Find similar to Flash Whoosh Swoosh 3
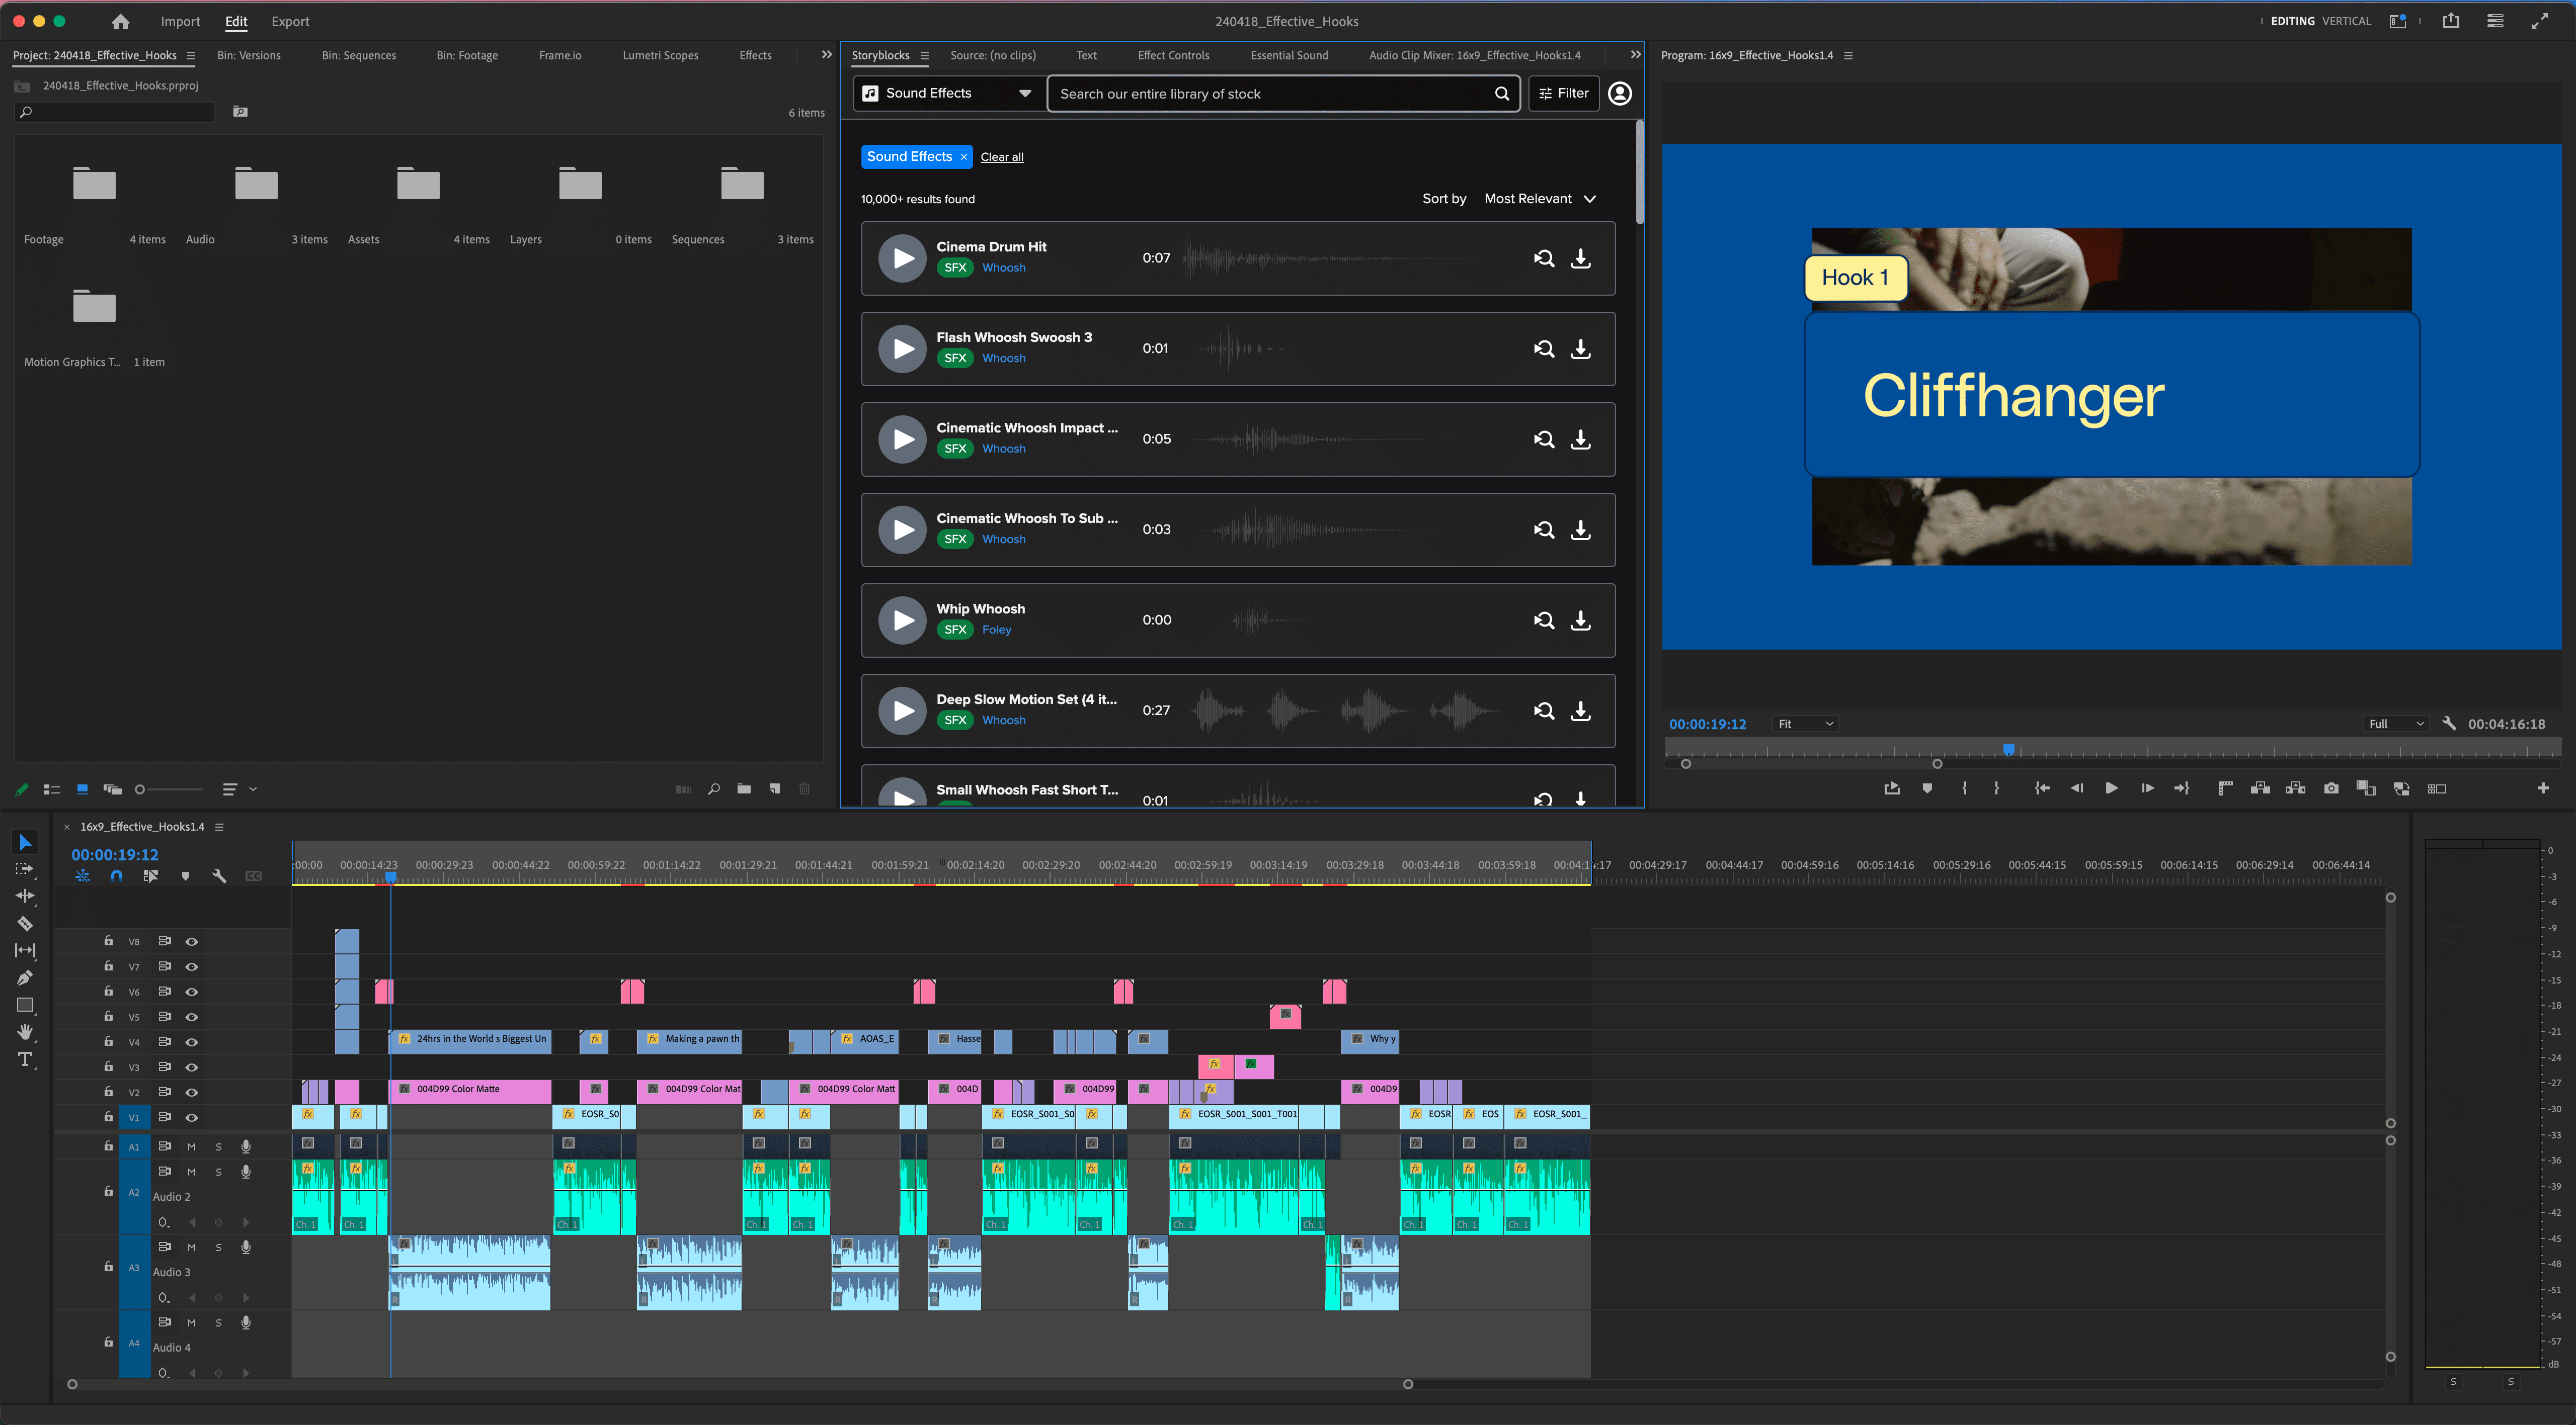Image resolution: width=2576 pixels, height=1425 pixels. pyautogui.click(x=1544, y=349)
